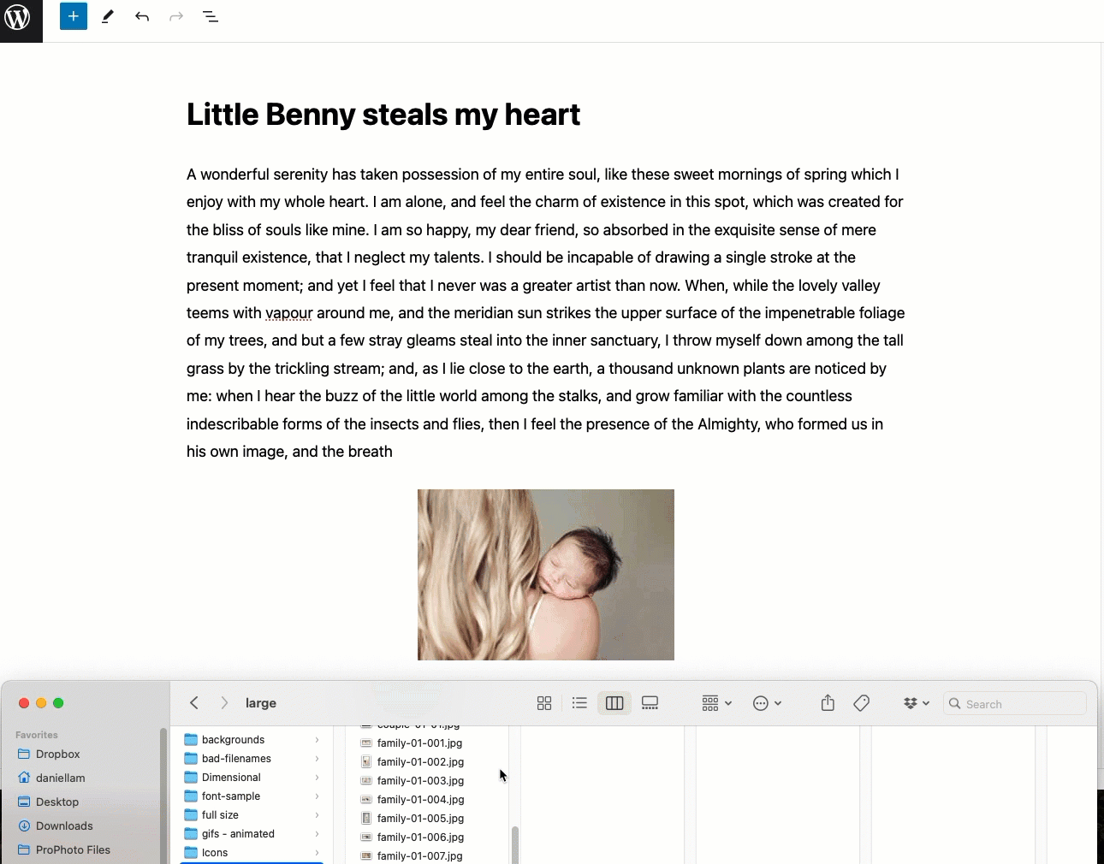The height and width of the screenshot is (864, 1104).
Task: Expand the gifs - animated folder chevron
Action: (x=317, y=834)
